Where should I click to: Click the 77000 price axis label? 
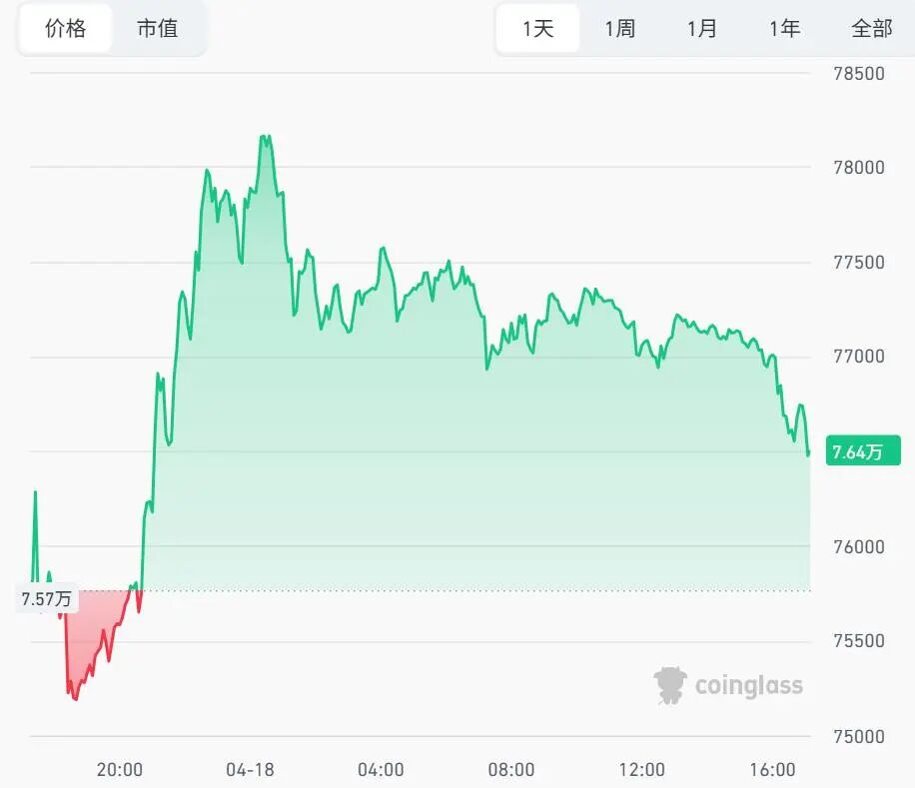[x=858, y=357]
